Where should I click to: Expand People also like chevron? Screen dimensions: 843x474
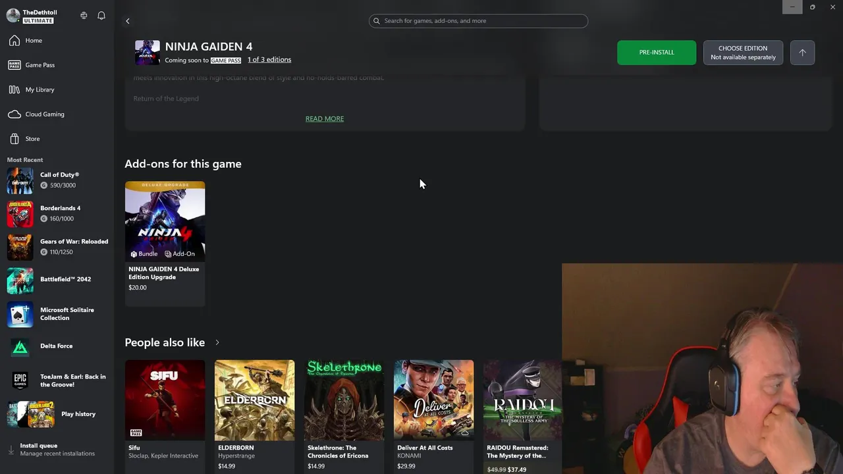(217, 343)
